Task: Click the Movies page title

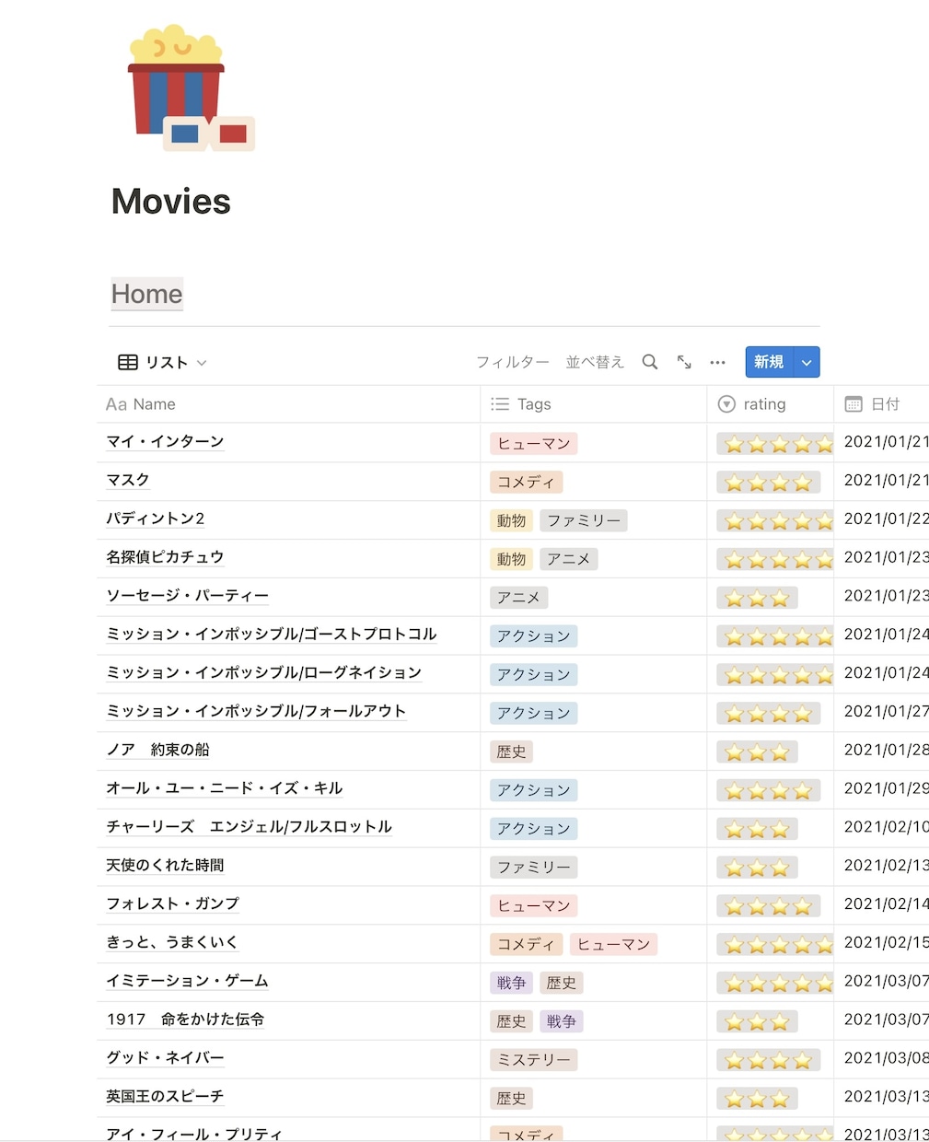Action: pos(171,201)
